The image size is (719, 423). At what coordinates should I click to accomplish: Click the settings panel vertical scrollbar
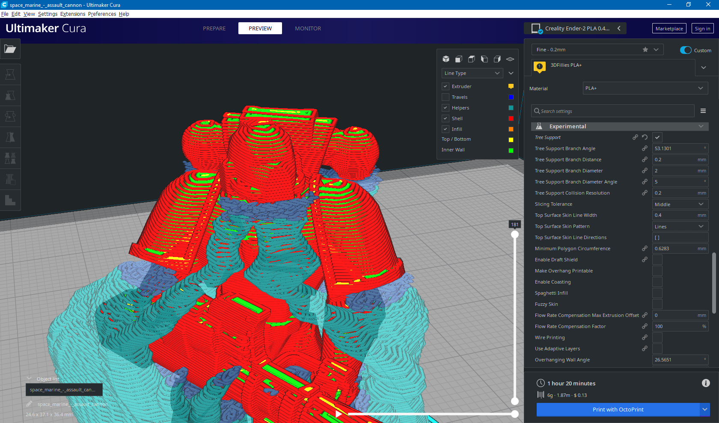point(714,283)
